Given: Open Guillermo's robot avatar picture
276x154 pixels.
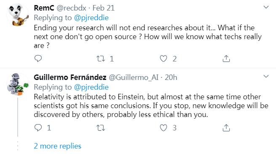Looking at the screenshot, I should [18, 85].
